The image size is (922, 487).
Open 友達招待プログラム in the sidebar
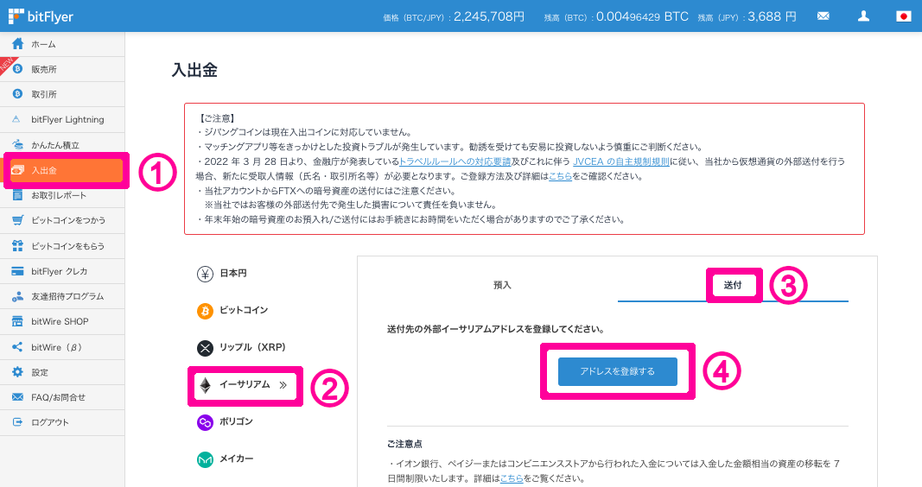pyautogui.click(x=62, y=296)
